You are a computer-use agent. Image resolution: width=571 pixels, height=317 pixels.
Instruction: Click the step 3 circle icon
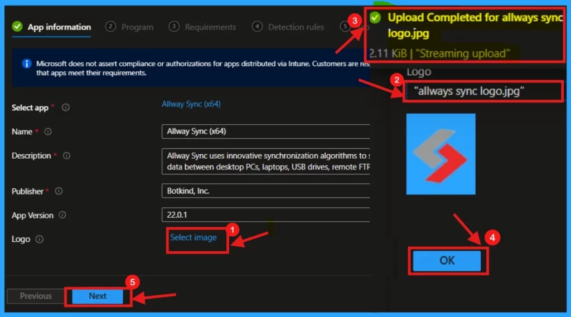point(174,27)
